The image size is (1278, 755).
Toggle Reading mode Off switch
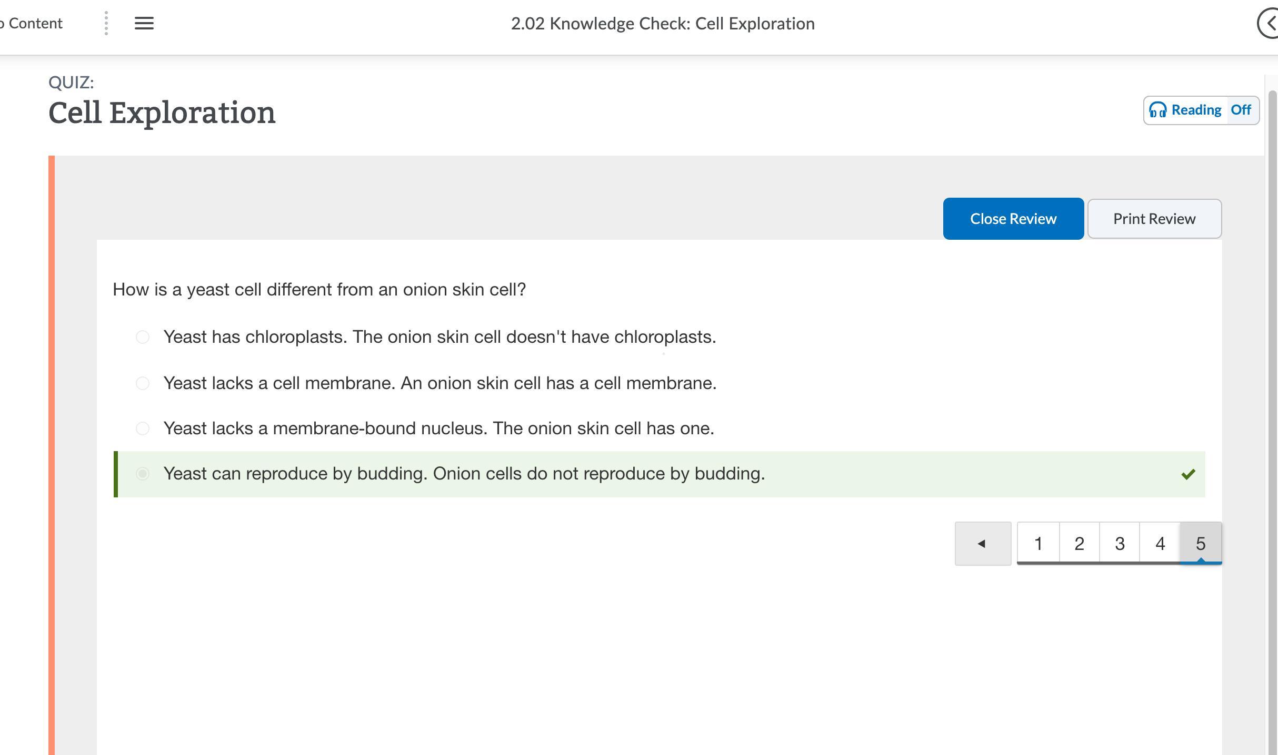(1241, 110)
